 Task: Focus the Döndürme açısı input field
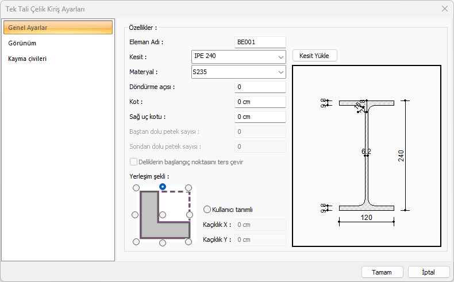click(x=260, y=87)
